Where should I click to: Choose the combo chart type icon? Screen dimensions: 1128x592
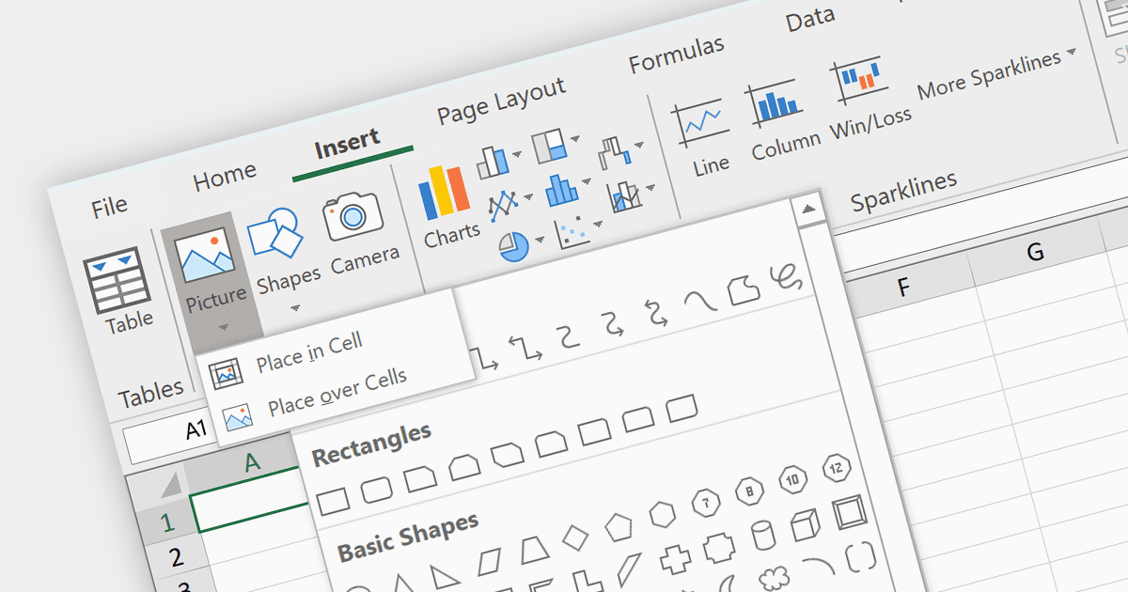(625, 195)
